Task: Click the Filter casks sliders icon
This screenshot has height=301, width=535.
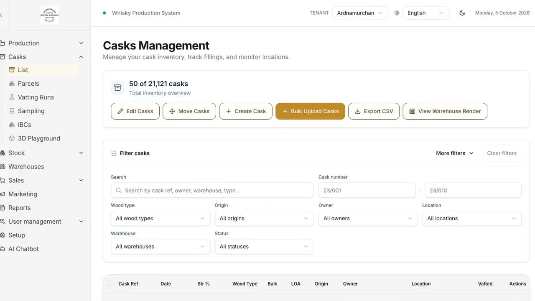Action: [114, 153]
